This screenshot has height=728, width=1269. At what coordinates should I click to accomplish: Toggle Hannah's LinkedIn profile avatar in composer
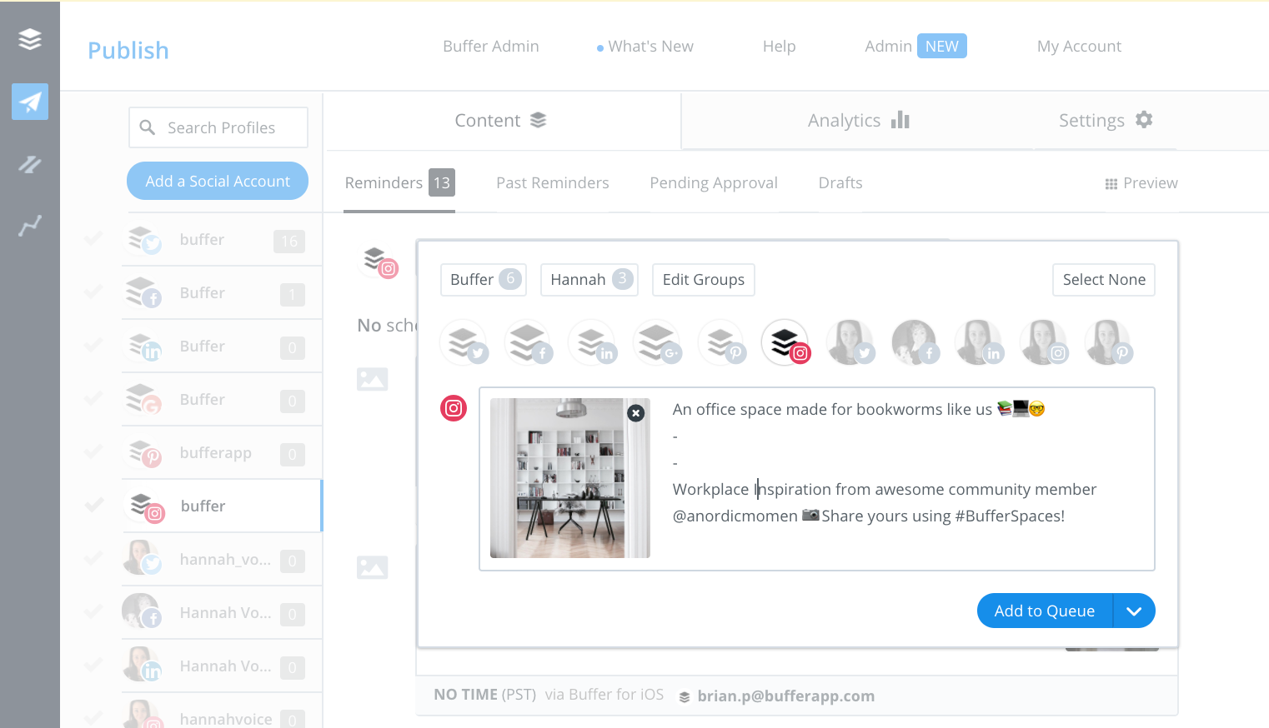[980, 342]
